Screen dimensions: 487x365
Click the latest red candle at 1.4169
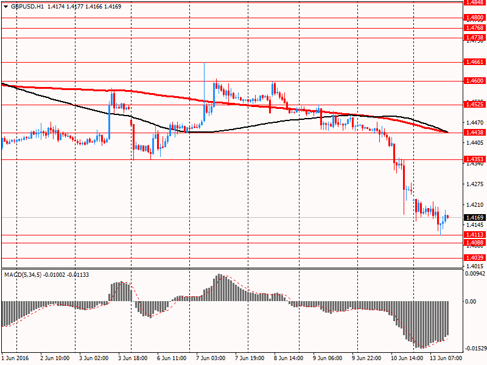tap(447, 217)
